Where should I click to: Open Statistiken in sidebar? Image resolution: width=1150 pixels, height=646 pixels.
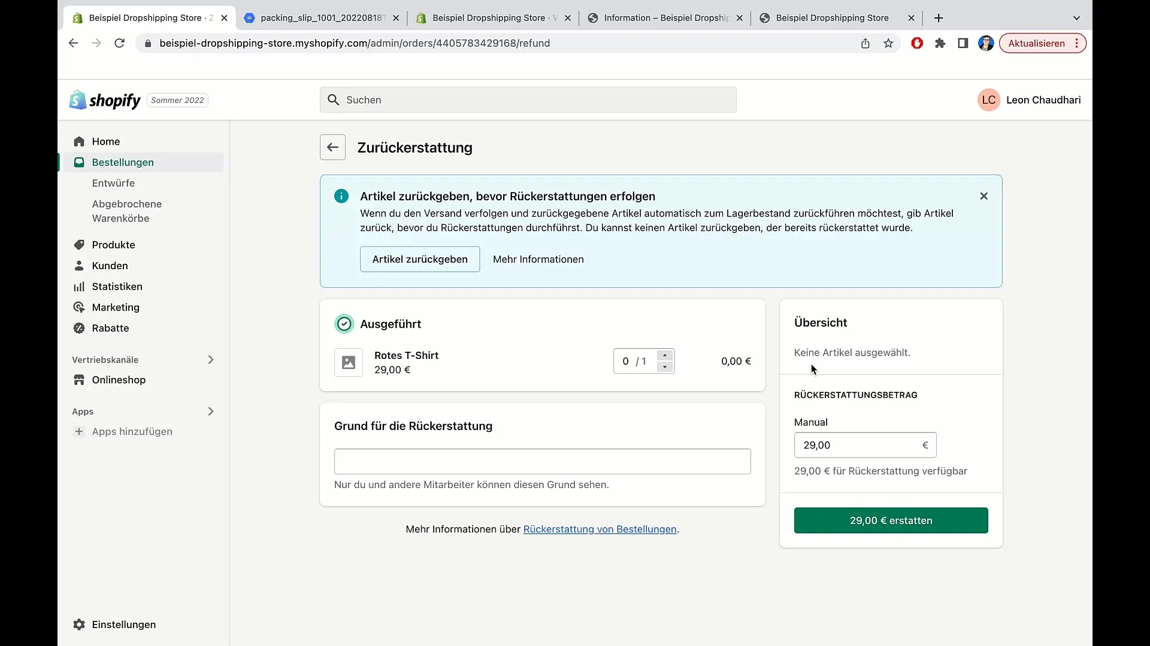[117, 287]
